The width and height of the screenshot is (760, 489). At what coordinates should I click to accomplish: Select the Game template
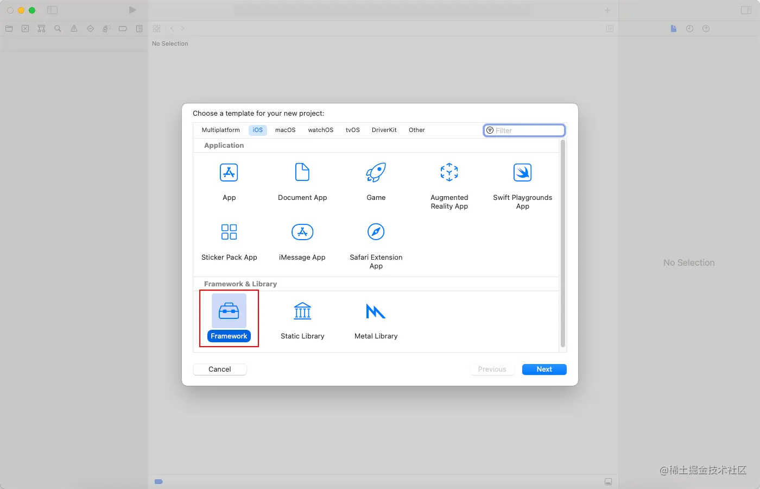pyautogui.click(x=376, y=183)
